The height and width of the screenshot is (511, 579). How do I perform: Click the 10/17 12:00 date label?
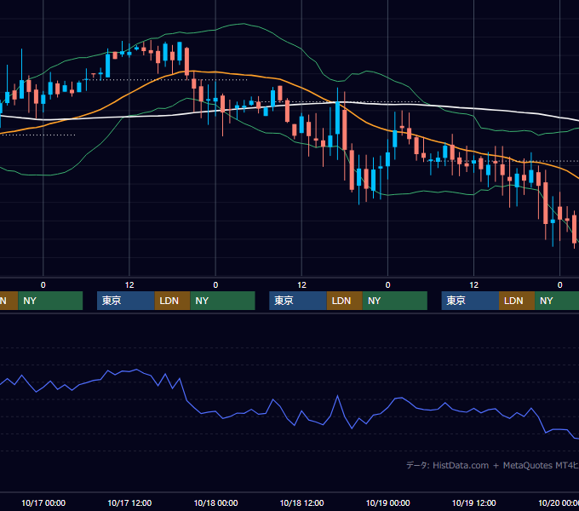(x=129, y=502)
